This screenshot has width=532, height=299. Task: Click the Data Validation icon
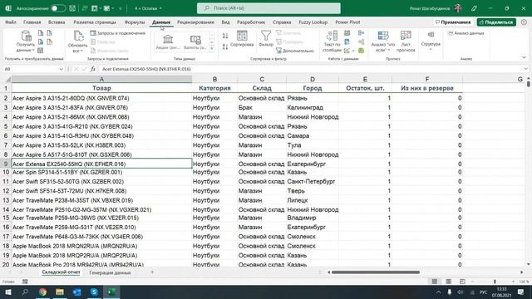pyautogui.click(x=347, y=51)
